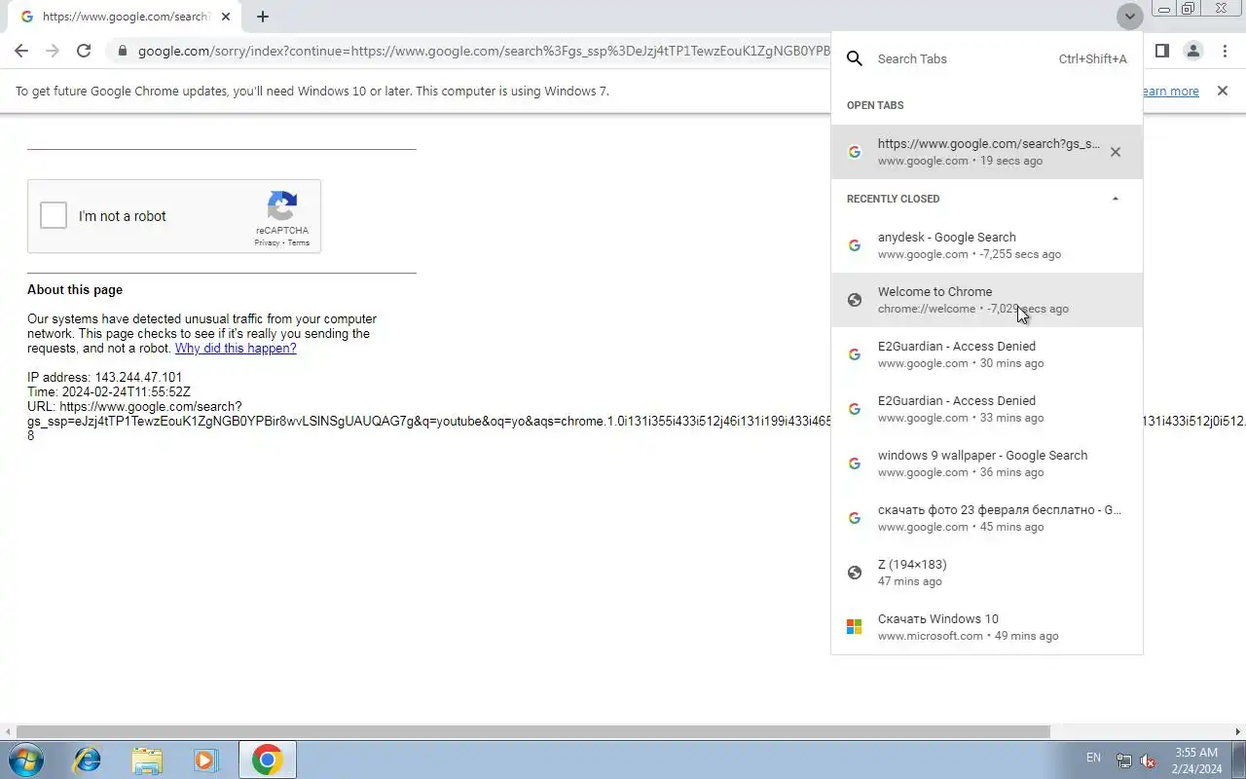Launch Internet Explorer from taskbar

tap(88, 760)
